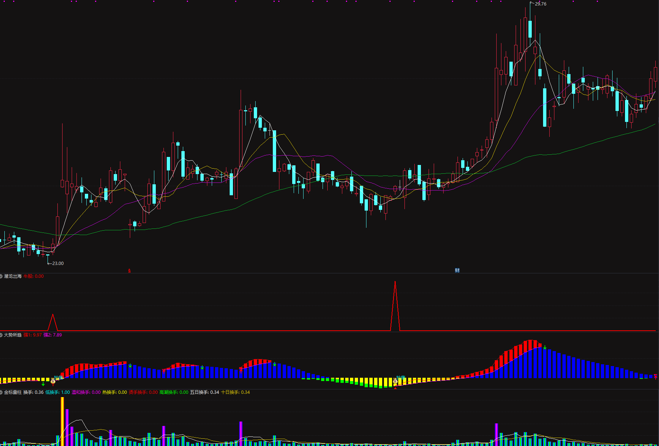Click the red up arrow at far right
Screen dimensions: 659x446
[656, 377]
